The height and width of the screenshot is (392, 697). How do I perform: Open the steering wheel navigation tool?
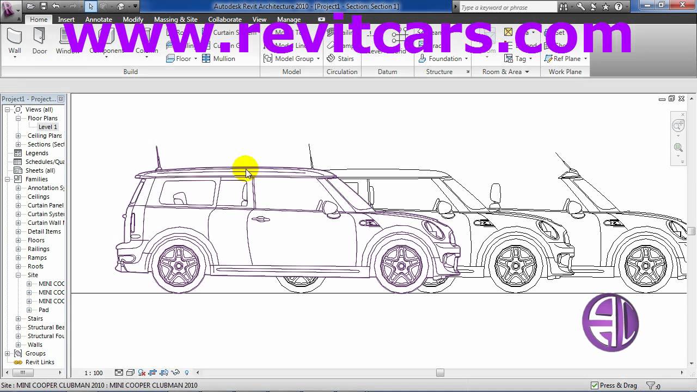pyautogui.click(x=678, y=126)
